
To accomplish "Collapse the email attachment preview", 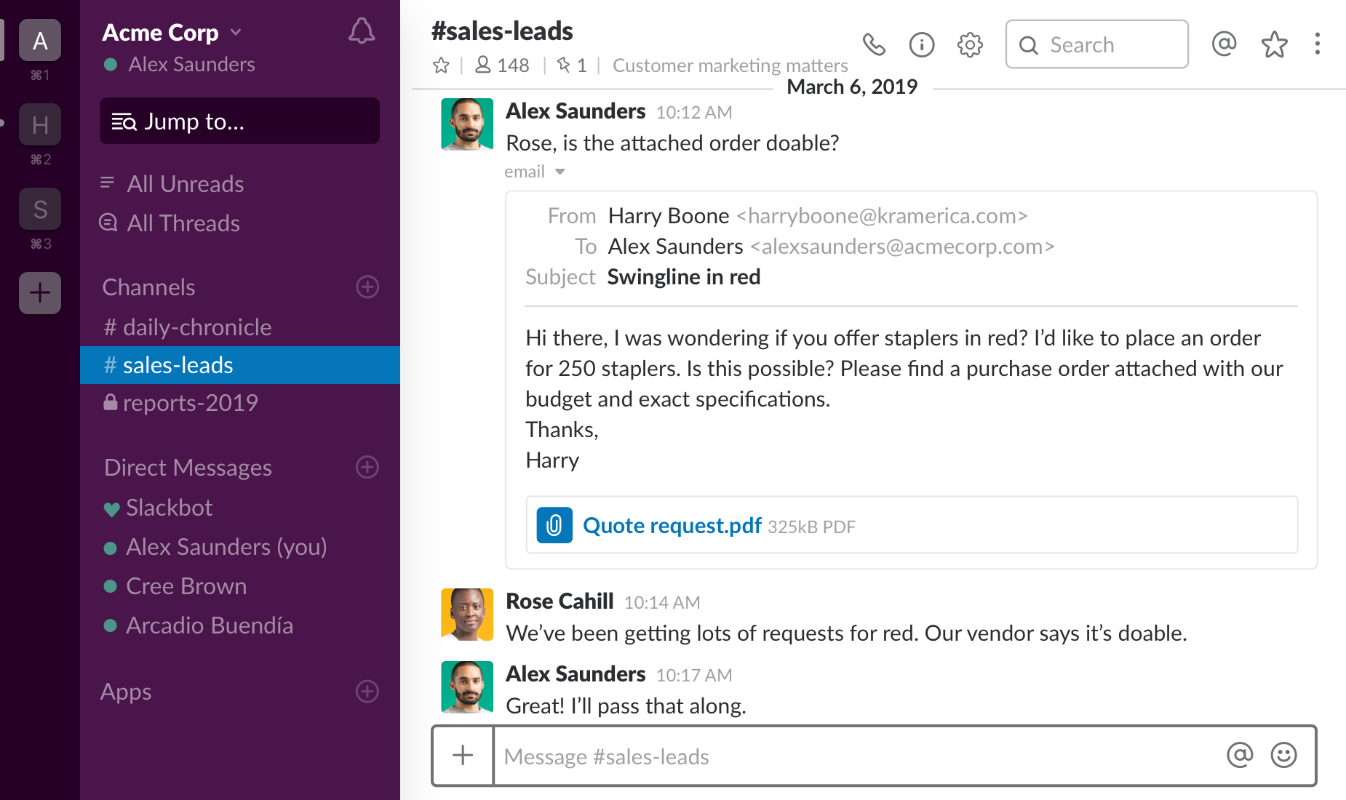I will coord(560,172).
